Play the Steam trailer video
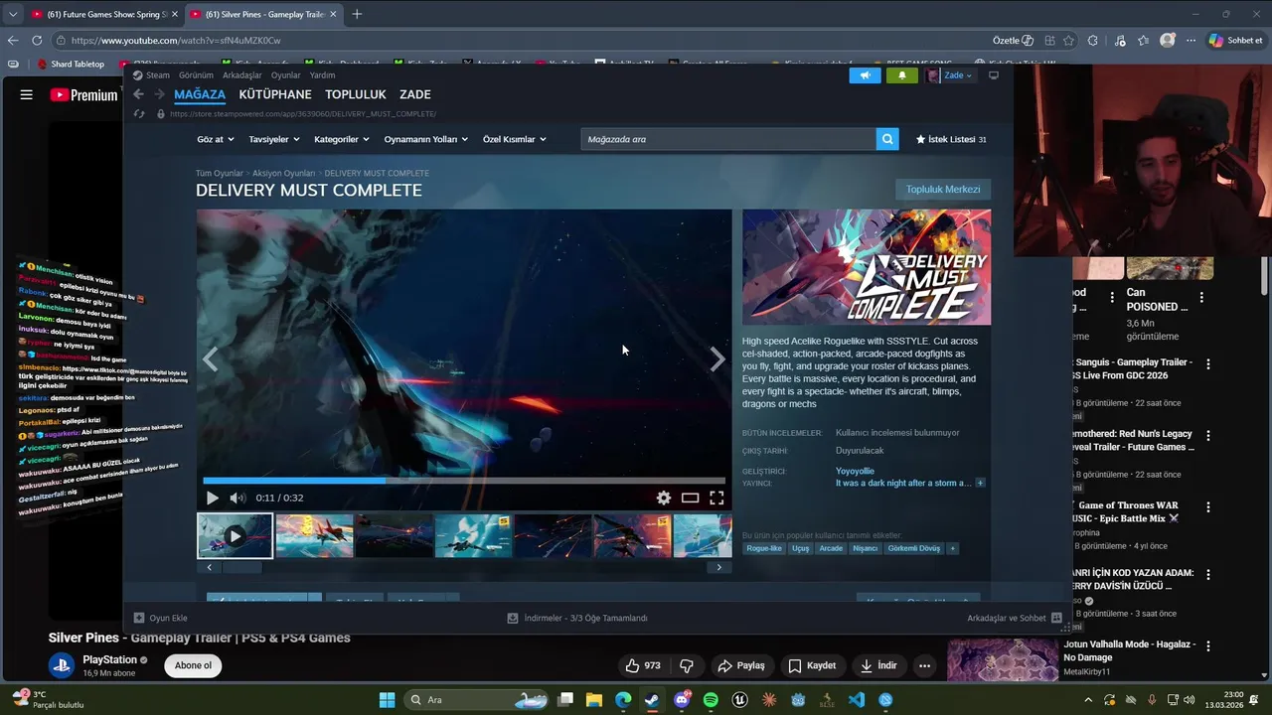Image resolution: width=1272 pixels, height=715 pixels. (x=212, y=498)
